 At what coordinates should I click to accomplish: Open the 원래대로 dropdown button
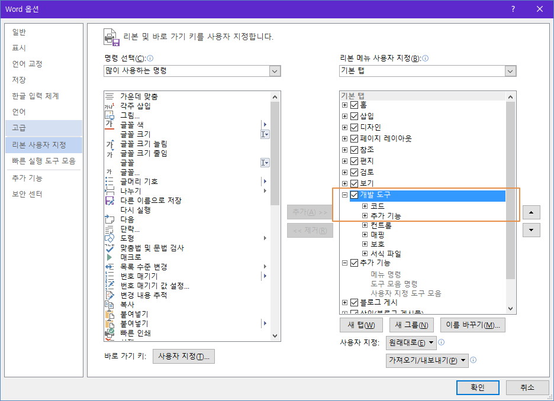411,343
